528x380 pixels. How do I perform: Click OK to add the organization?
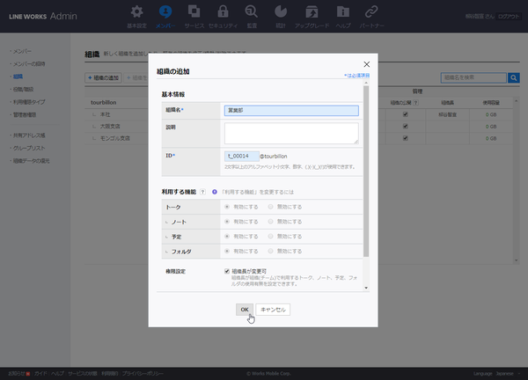coord(246,310)
